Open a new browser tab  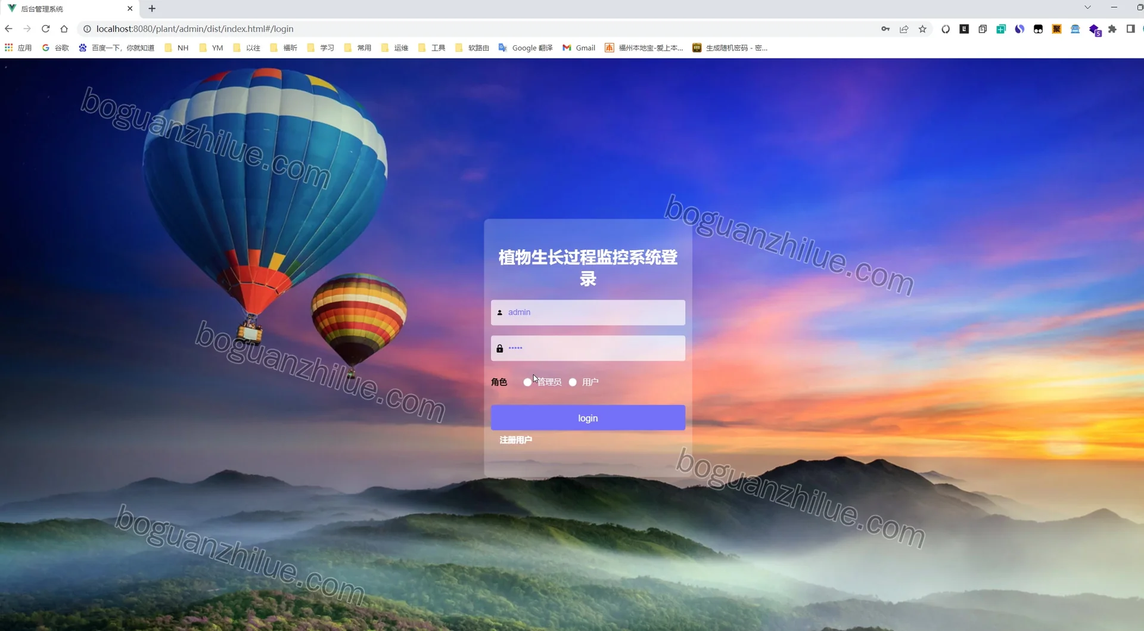[152, 8]
